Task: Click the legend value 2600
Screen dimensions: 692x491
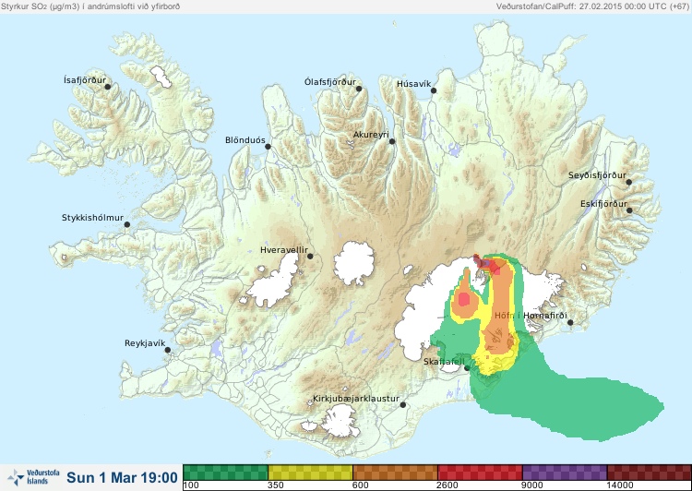Action: [447, 485]
